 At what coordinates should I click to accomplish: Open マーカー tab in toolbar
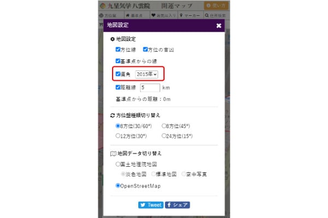tap(190, 15)
